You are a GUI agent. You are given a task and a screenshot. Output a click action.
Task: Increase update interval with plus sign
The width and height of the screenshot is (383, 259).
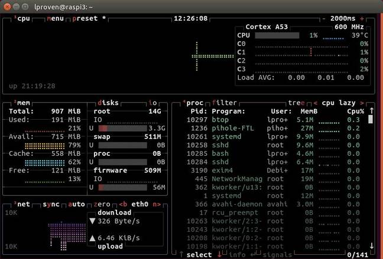[362, 18]
